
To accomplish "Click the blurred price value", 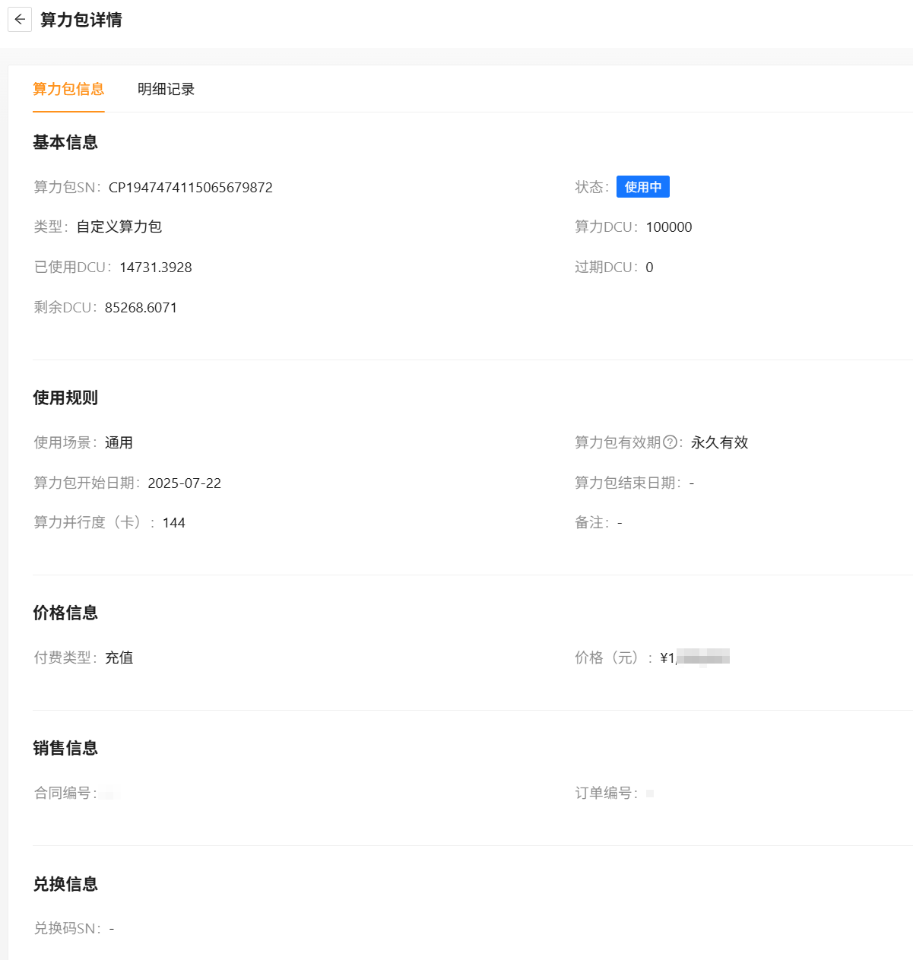I will 695,657.
